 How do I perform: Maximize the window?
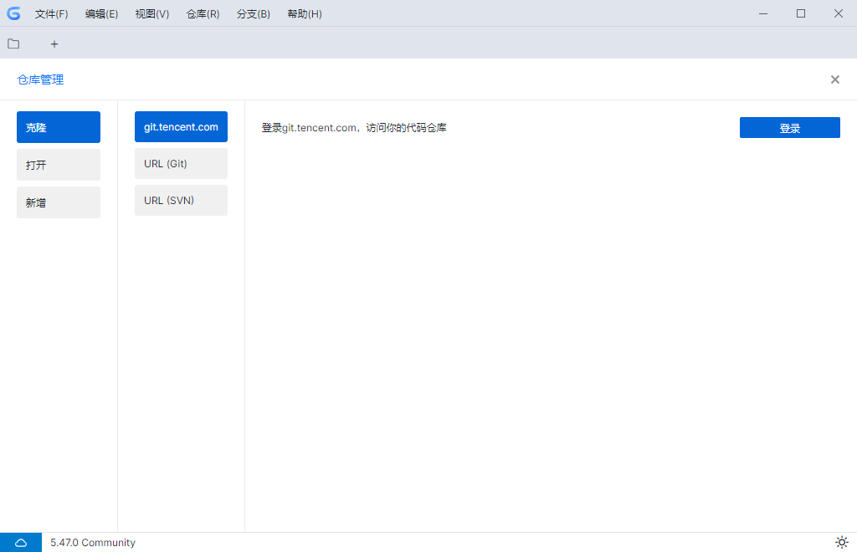point(801,13)
